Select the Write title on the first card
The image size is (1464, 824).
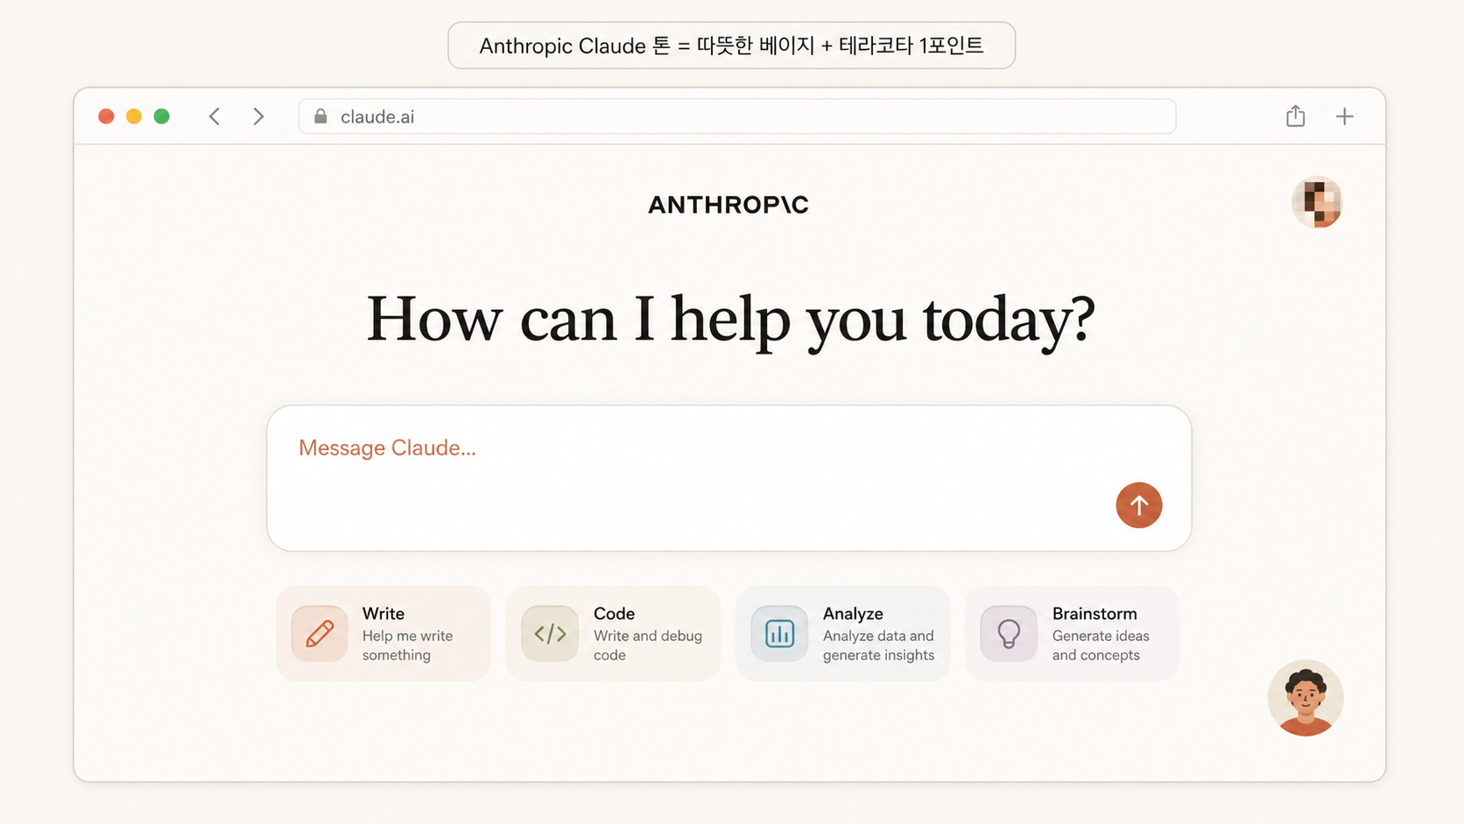(384, 614)
